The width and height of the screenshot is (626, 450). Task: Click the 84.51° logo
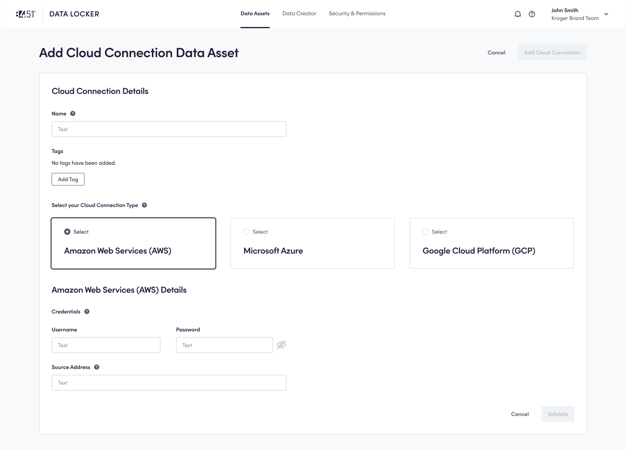click(26, 14)
